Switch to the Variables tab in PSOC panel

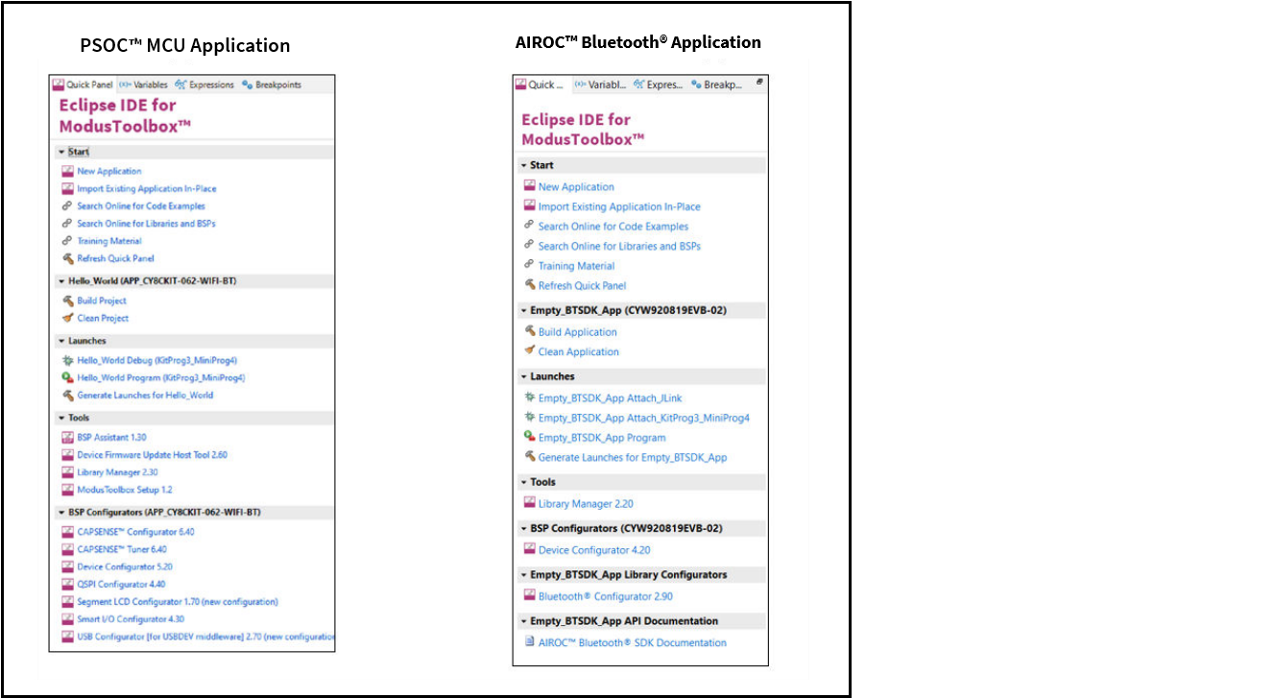click(144, 84)
